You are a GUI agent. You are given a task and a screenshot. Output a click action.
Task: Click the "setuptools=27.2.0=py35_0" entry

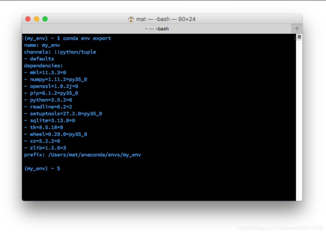[66, 114]
